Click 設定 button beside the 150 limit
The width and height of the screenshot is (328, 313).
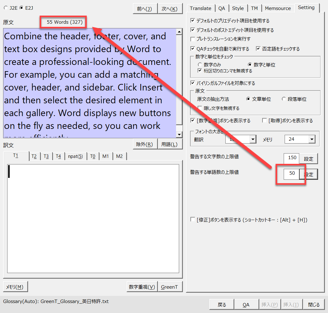point(308,159)
